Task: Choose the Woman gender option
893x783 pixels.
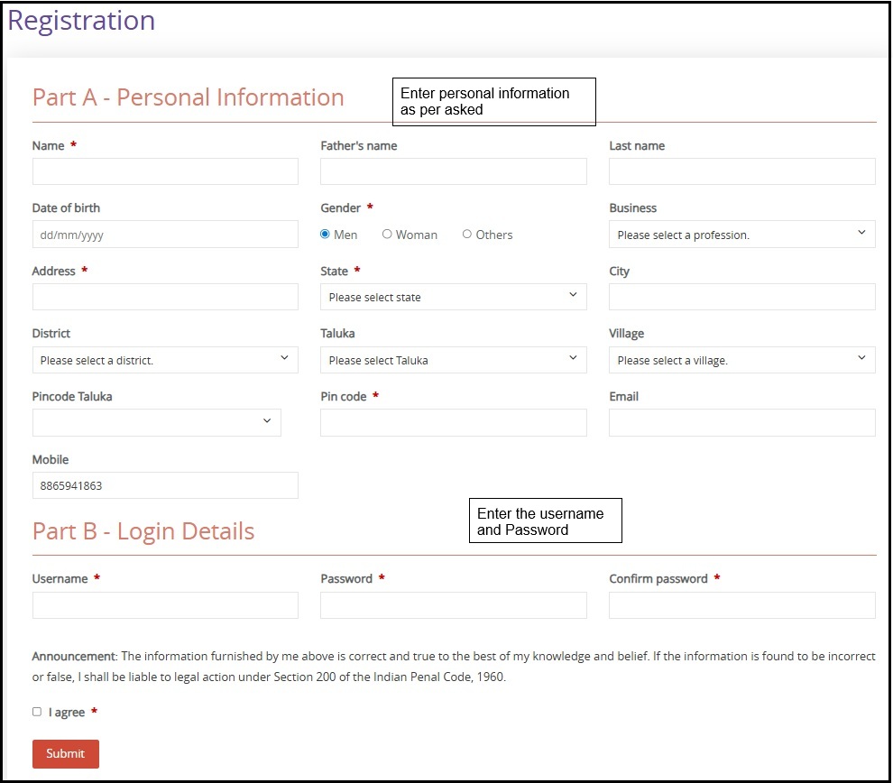Action: 387,235
